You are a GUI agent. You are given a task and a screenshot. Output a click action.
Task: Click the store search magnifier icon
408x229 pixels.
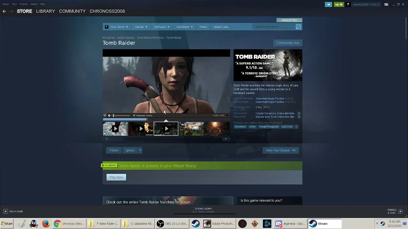click(x=298, y=27)
